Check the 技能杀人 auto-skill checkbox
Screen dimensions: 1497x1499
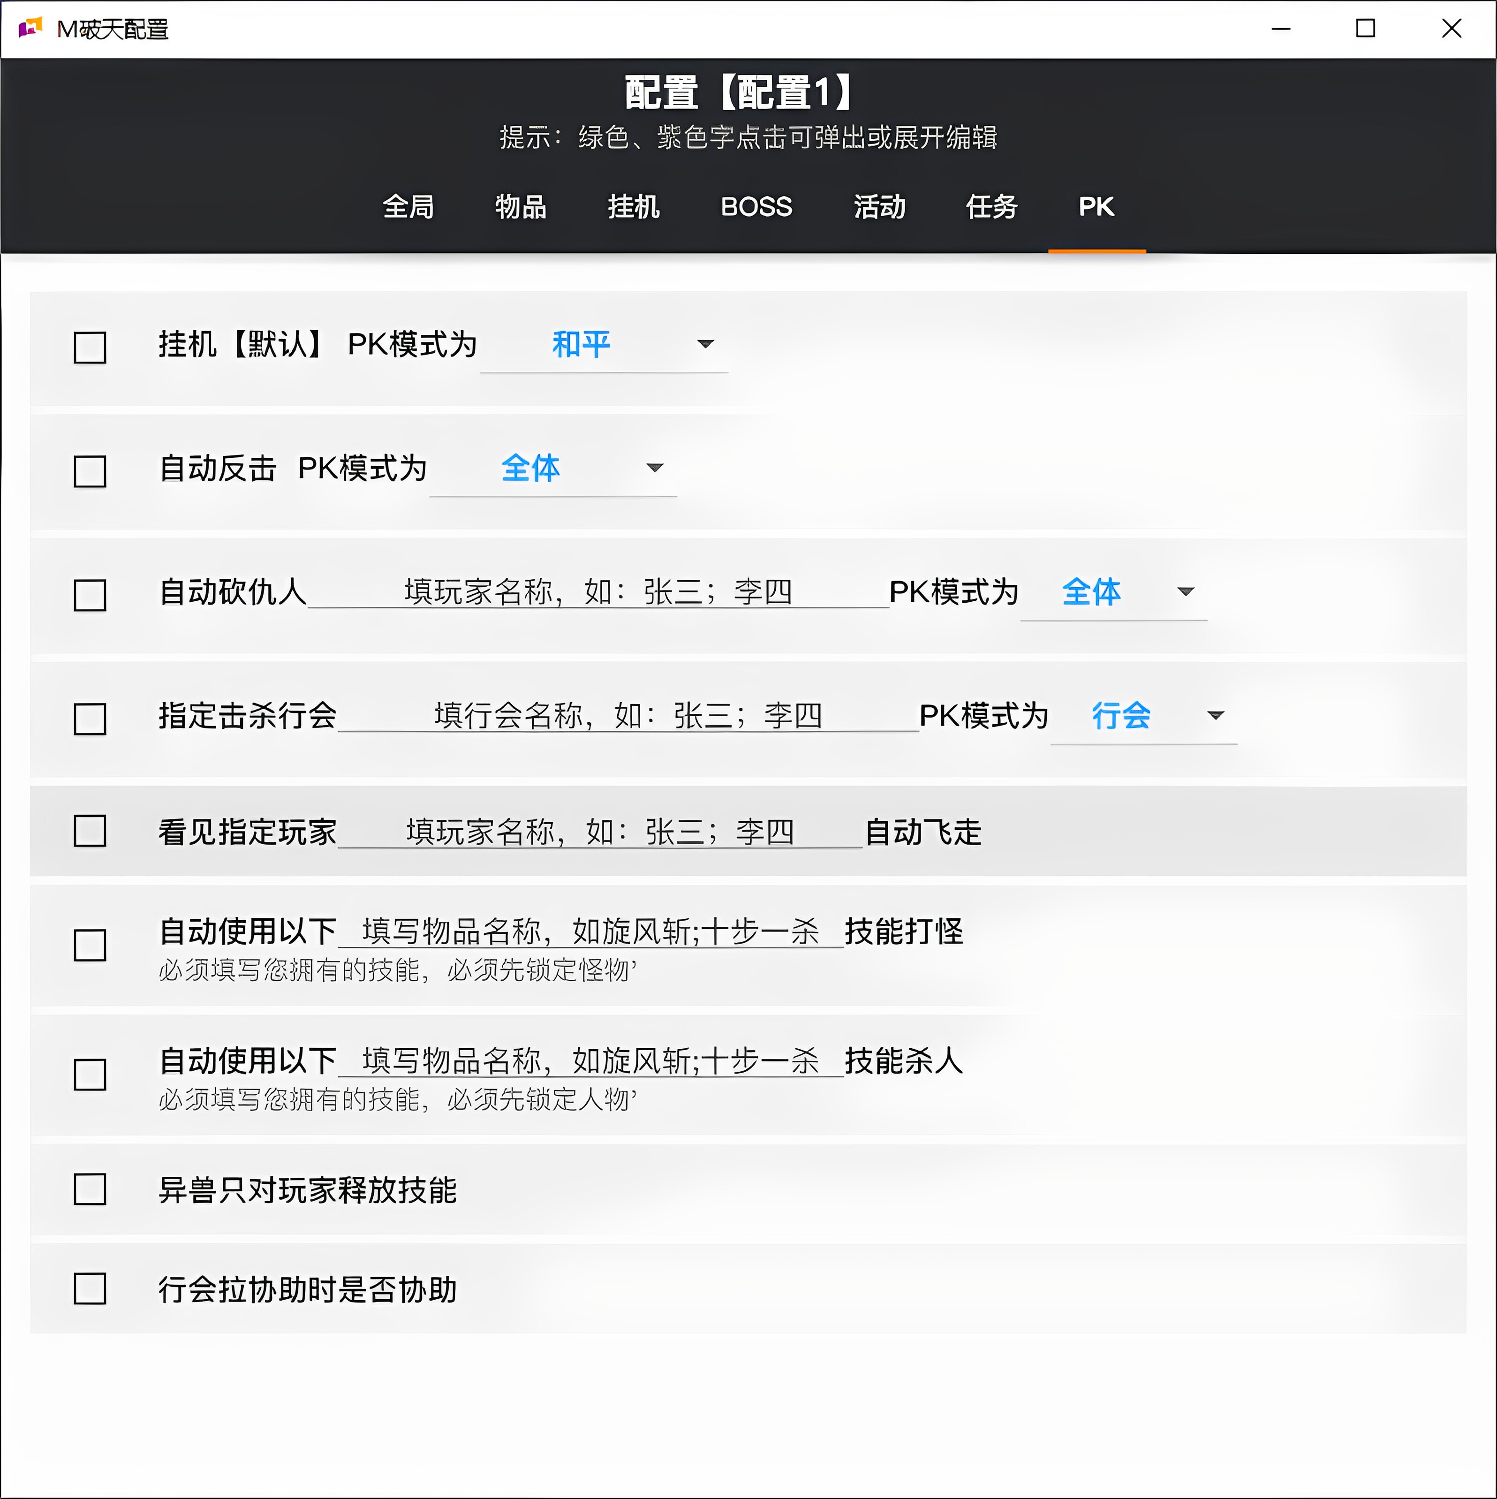[x=90, y=1075]
